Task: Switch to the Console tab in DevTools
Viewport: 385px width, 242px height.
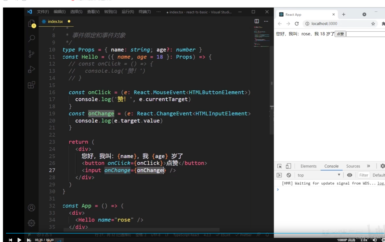Action: (331, 166)
